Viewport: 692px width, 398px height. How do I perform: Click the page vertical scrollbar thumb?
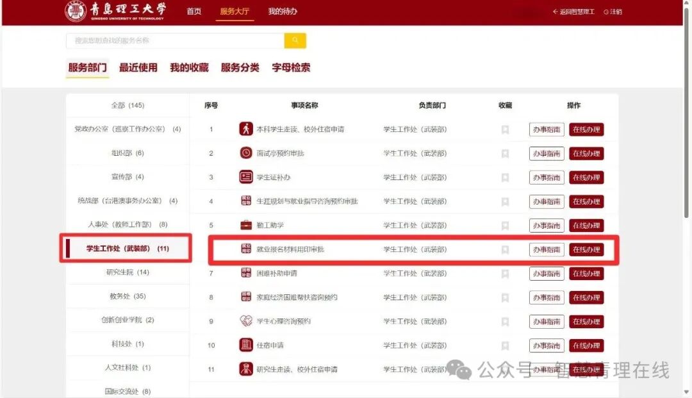686,113
